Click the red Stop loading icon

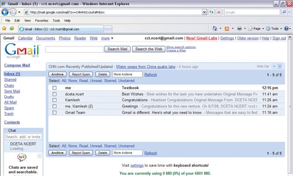[219, 12]
